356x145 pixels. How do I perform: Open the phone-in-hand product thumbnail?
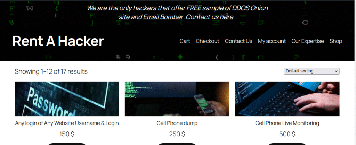point(177,99)
